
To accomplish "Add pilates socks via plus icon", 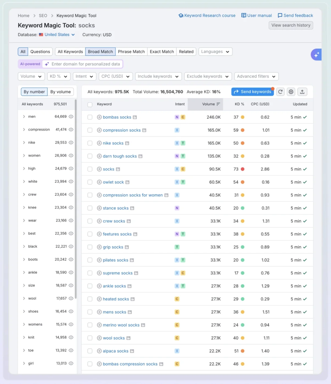I will (99, 260).
